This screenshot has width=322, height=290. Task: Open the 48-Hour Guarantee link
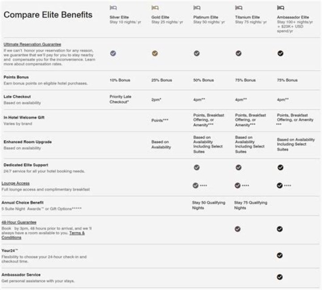[19, 222]
